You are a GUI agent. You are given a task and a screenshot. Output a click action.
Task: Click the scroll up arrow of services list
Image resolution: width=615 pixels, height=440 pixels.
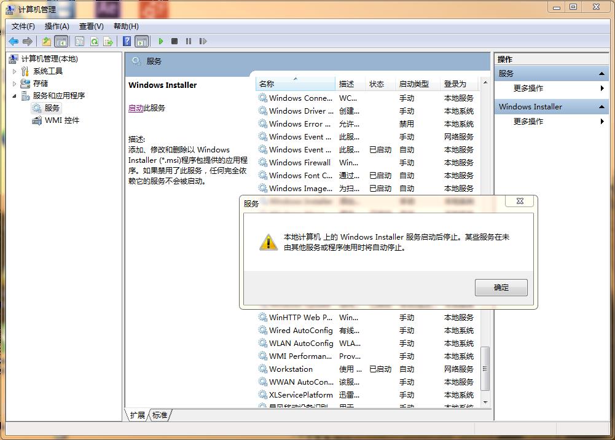click(x=485, y=82)
